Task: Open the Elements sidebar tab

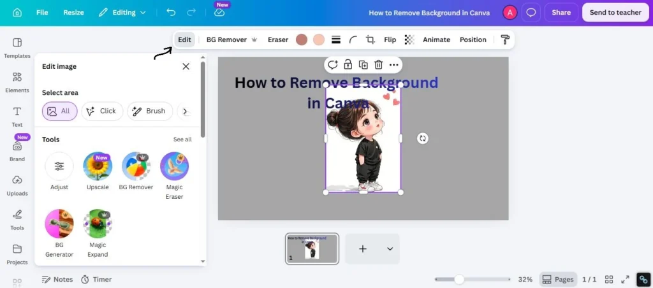Action: pyautogui.click(x=17, y=82)
